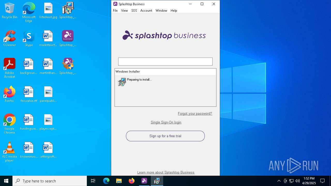Click Sign up for a free trial
331x186 pixels.
(165, 136)
